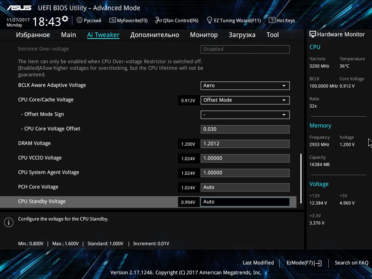Image resolution: width=372 pixels, height=279 pixels.
Task: Click the 32x ratio value
Action: [313, 106]
